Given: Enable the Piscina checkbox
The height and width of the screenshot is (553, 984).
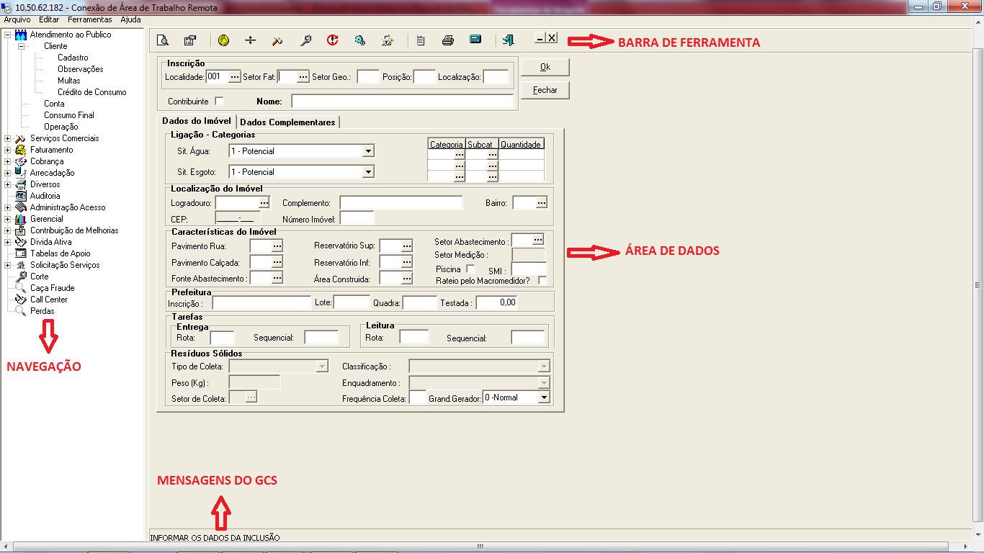Looking at the screenshot, I should [470, 269].
